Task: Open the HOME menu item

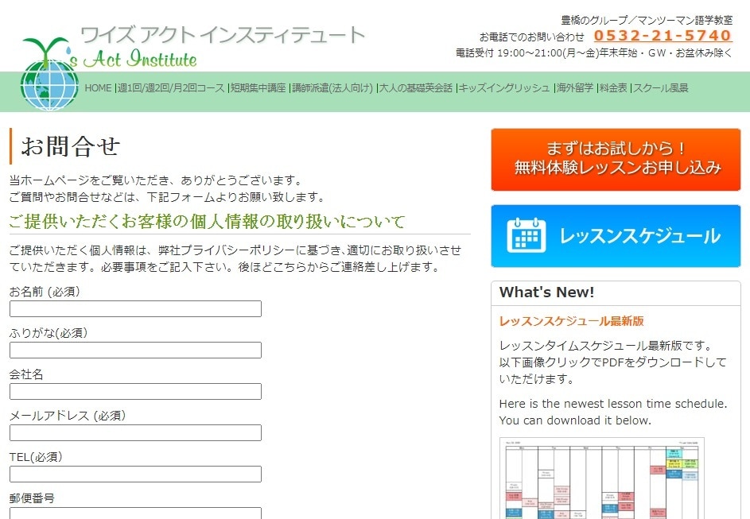Action: pos(98,88)
